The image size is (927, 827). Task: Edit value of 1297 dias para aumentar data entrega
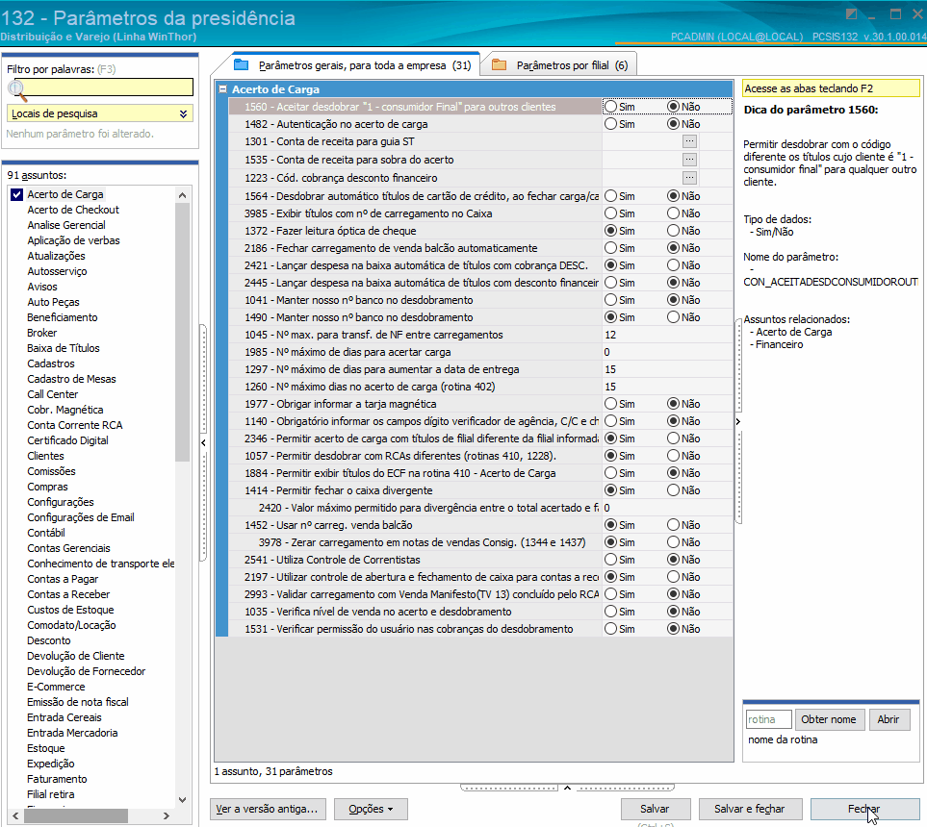click(x=667, y=369)
